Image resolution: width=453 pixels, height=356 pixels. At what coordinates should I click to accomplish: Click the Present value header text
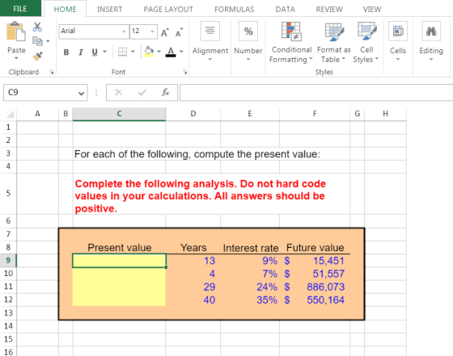click(x=120, y=248)
